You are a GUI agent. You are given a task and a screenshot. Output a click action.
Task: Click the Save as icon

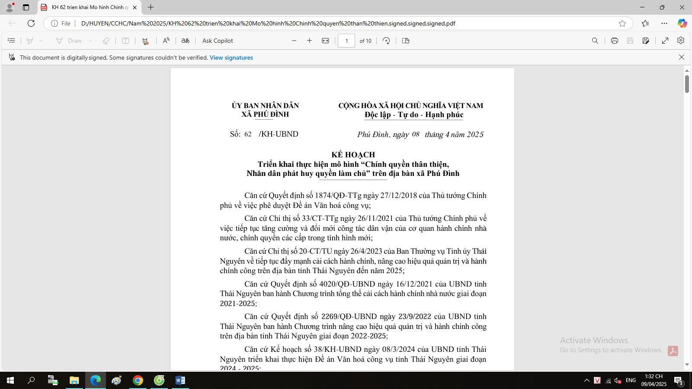tap(646, 41)
